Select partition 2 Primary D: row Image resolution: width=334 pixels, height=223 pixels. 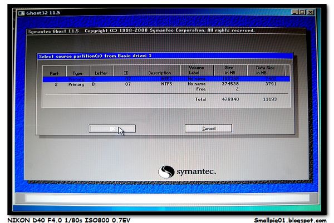[166, 84]
